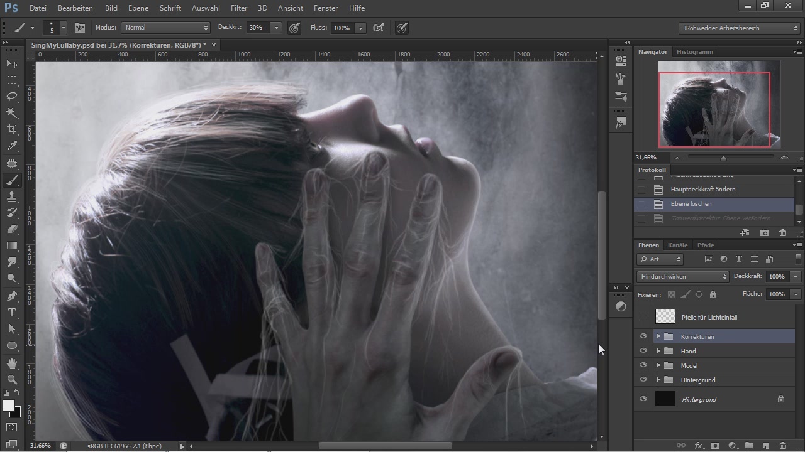Create new snapshot in Protokoll panel
Viewport: 805px width, 452px height.
pyautogui.click(x=764, y=233)
